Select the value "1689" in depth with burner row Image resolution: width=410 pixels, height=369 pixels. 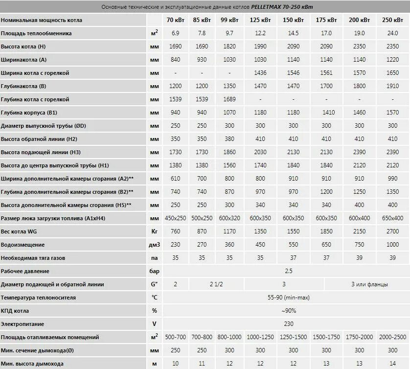pos(229,99)
